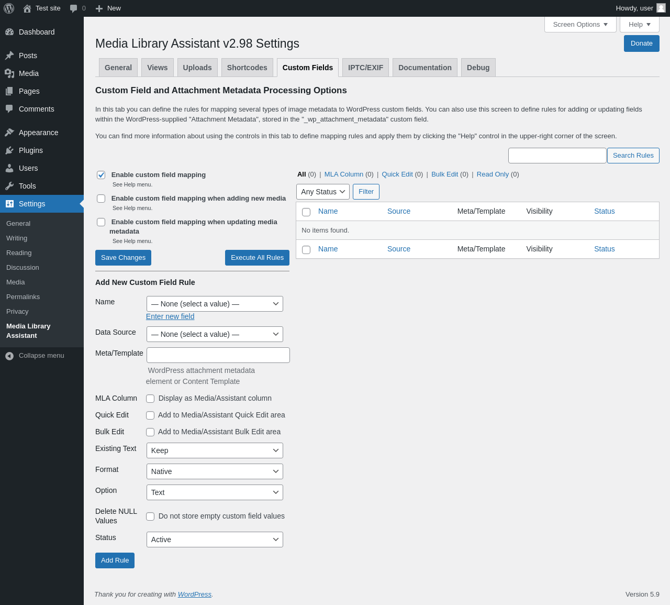Expand the Data Source dropdown
Image resolution: width=670 pixels, height=605 pixels.
coord(215,334)
